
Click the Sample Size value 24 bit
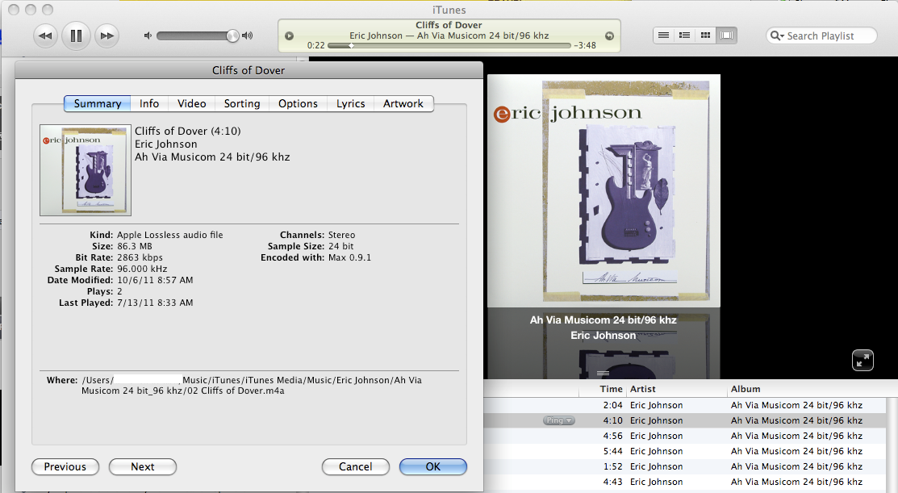click(x=340, y=246)
